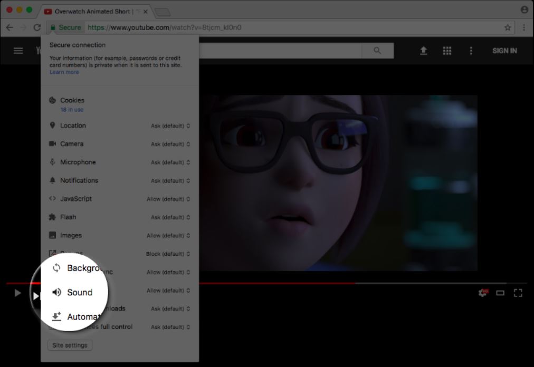
Task: Open Popups Block (default) dropdown
Action: 168,254
